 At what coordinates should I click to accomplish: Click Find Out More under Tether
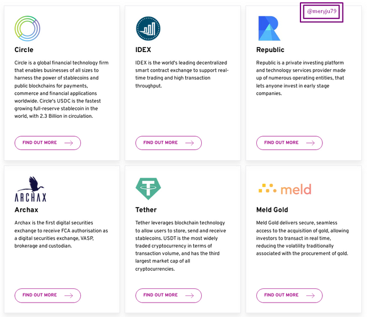pyautogui.click(x=169, y=295)
